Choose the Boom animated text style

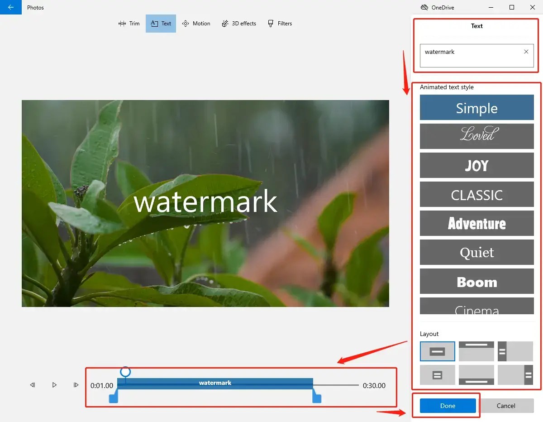pyautogui.click(x=476, y=281)
